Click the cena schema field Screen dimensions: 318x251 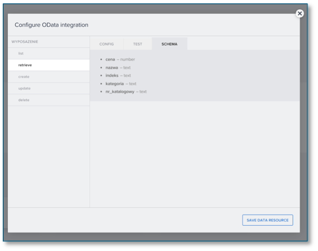[110, 59]
